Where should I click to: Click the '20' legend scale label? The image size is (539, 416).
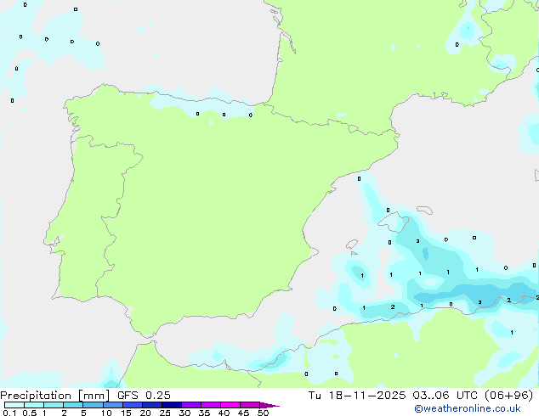[145, 413]
